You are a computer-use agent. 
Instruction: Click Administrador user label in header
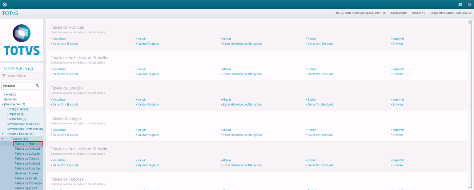coord(399,13)
